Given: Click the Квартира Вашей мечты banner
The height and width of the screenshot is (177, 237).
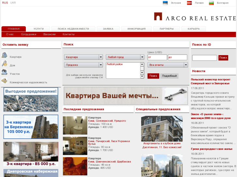Looking at the screenshot, I should click(126, 96).
